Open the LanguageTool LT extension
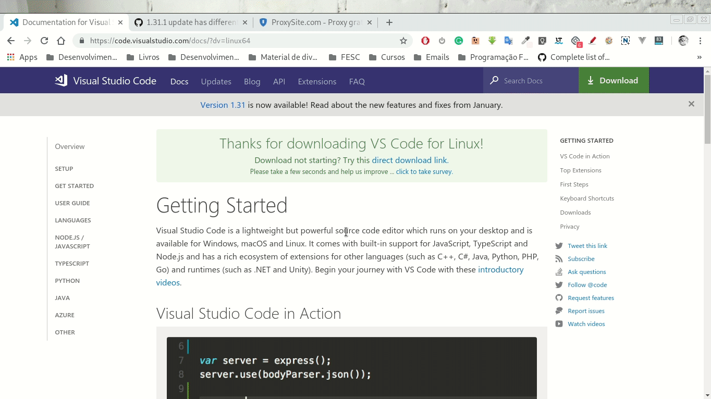711x399 pixels. (x=559, y=41)
